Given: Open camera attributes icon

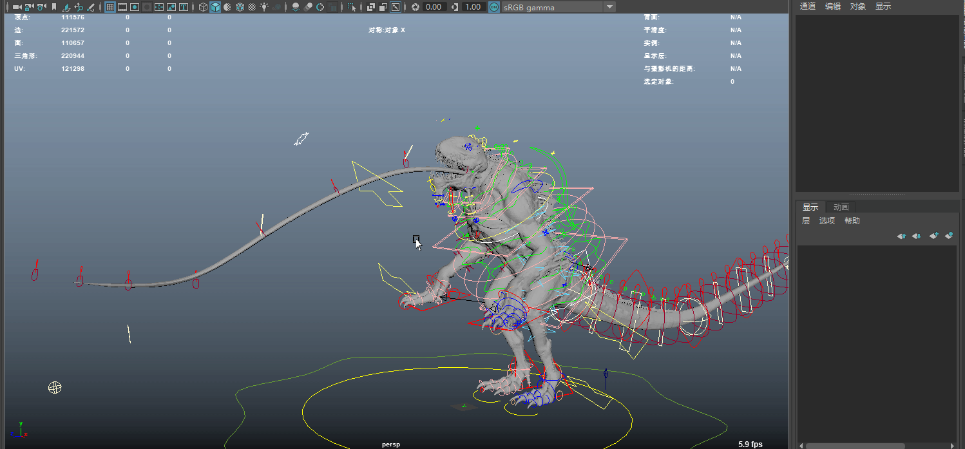Looking at the screenshot, I should (42, 7).
